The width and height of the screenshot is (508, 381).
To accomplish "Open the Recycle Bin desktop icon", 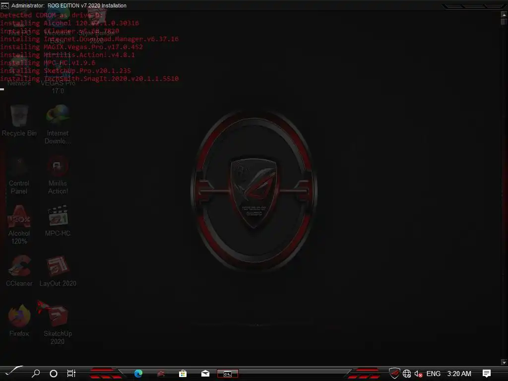I will (19, 121).
